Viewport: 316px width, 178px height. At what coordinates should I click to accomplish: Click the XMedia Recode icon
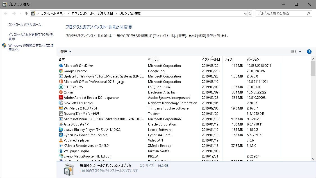click(x=61, y=146)
